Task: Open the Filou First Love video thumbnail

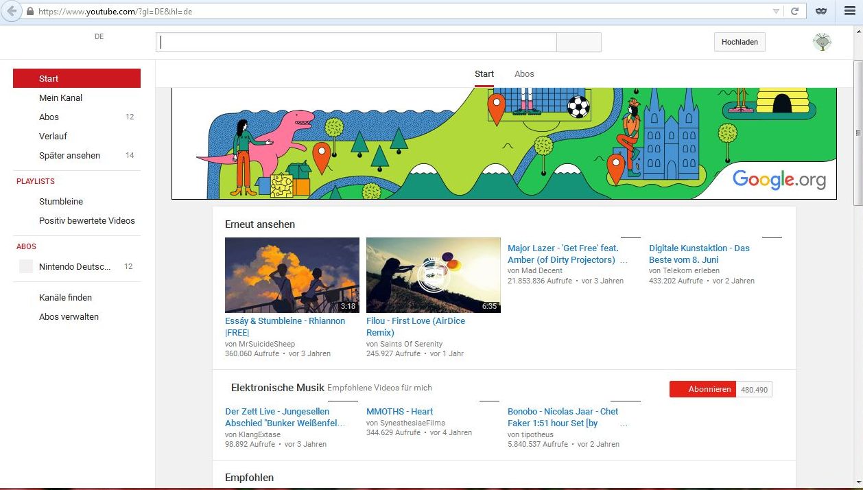Action: pyautogui.click(x=434, y=275)
